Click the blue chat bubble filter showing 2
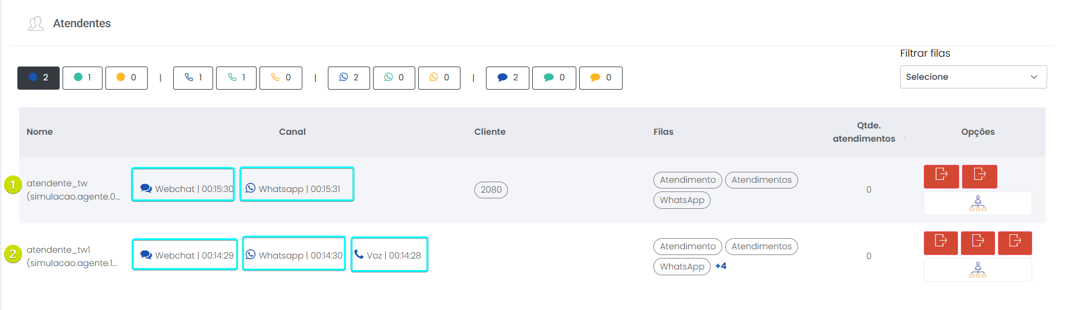The width and height of the screenshot is (1075, 310). coord(507,77)
